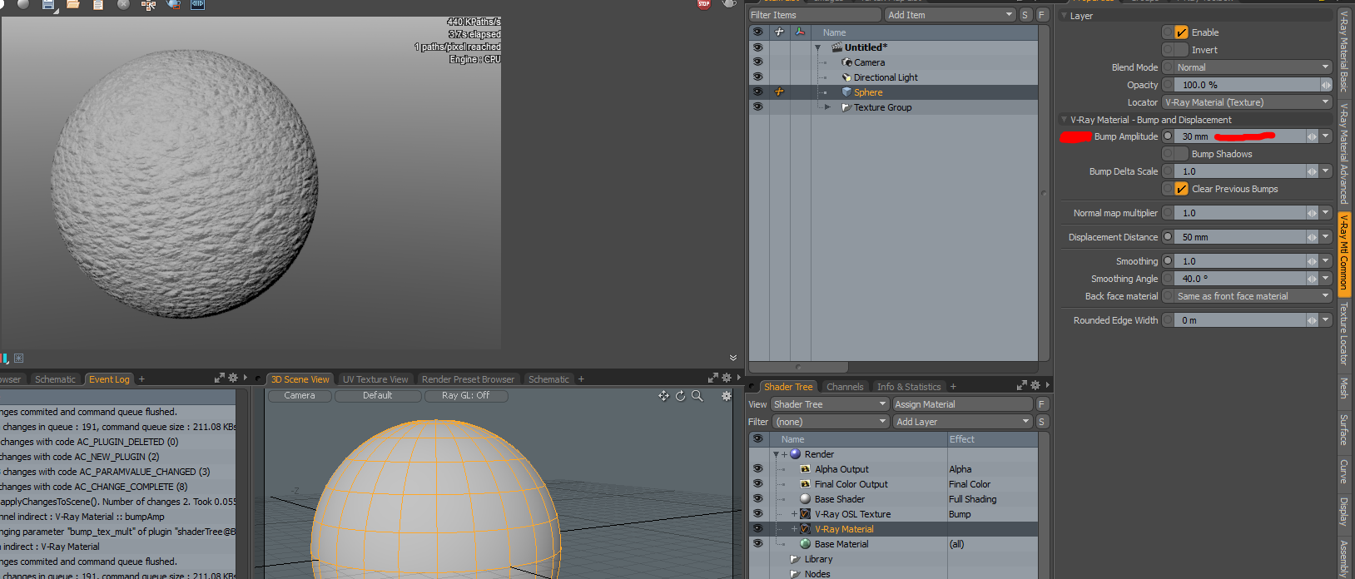Click the Alpha Output image icon

pos(805,469)
